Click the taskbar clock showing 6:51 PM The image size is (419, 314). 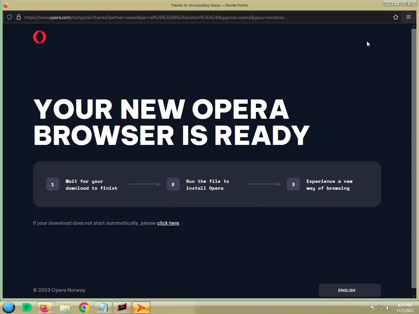pyautogui.click(x=405, y=308)
